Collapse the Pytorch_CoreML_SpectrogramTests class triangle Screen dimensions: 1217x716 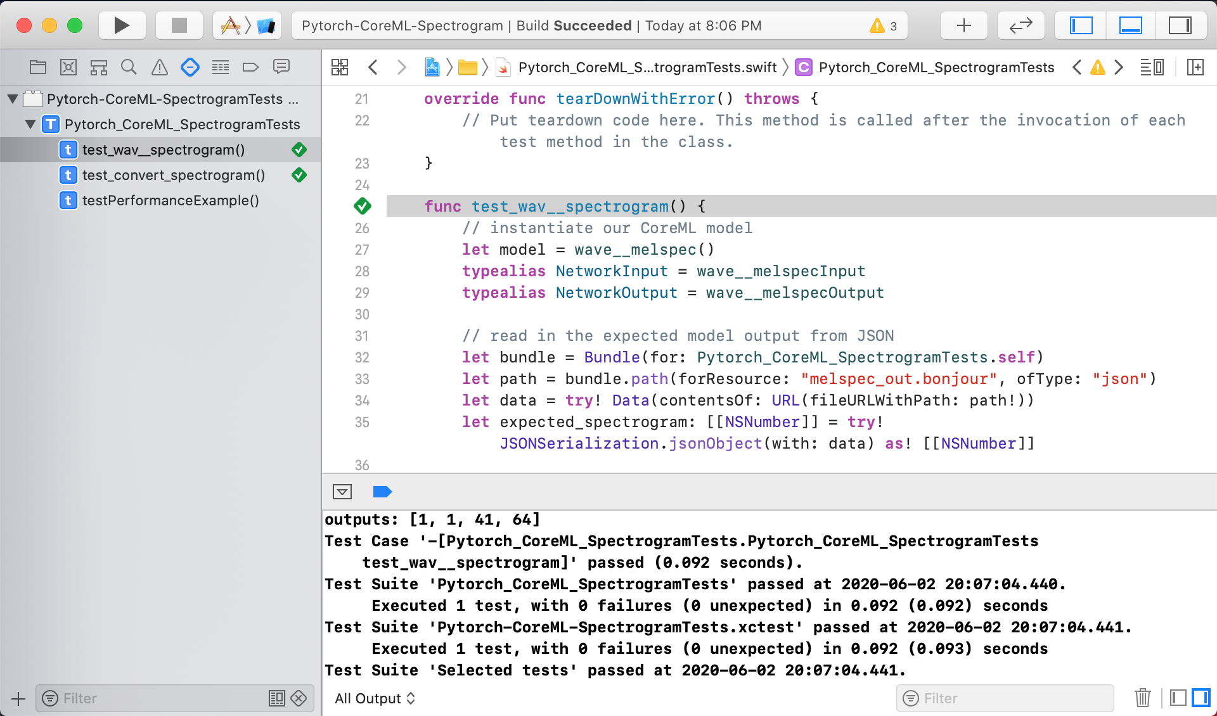pyautogui.click(x=30, y=124)
